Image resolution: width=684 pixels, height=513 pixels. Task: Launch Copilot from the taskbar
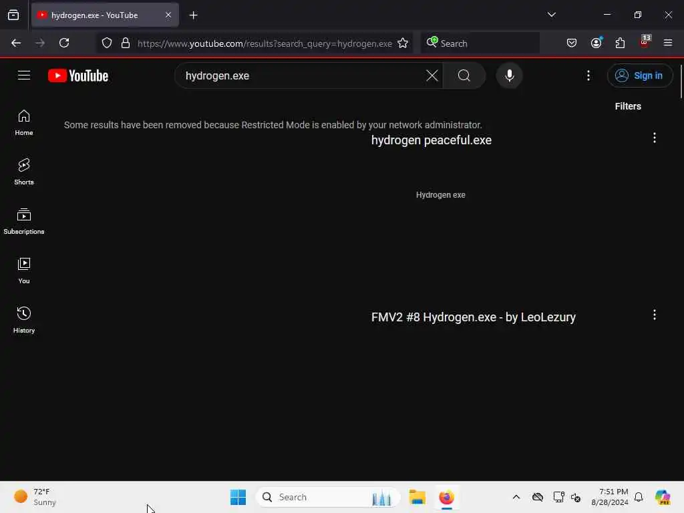pos(662,497)
